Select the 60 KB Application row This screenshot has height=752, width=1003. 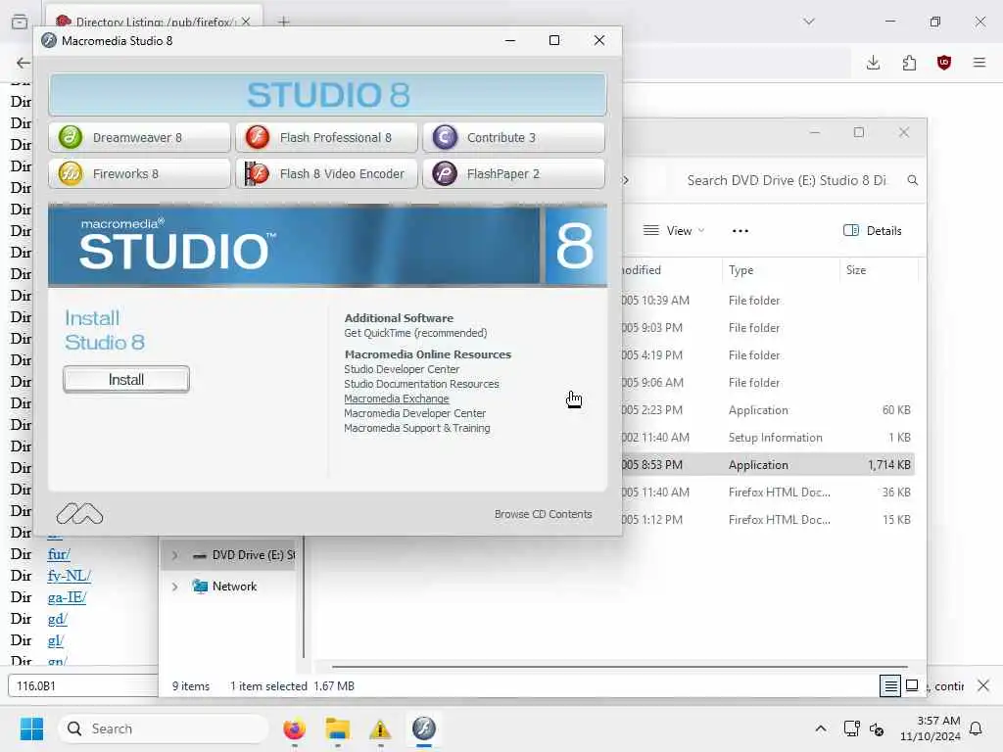[768, 410]
